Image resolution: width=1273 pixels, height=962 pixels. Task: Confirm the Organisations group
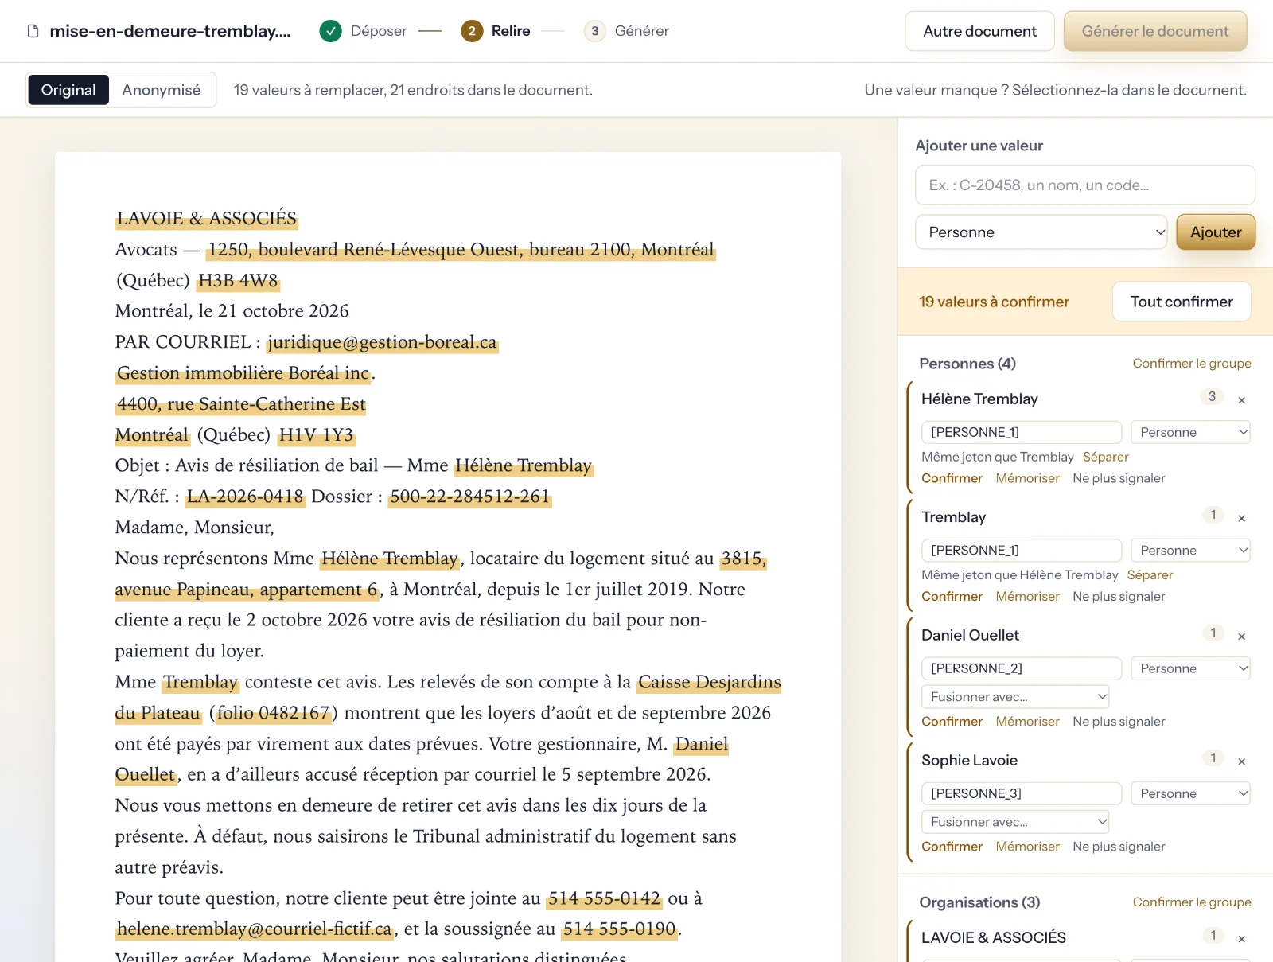pyautogui.click(x=1192, y=902)
